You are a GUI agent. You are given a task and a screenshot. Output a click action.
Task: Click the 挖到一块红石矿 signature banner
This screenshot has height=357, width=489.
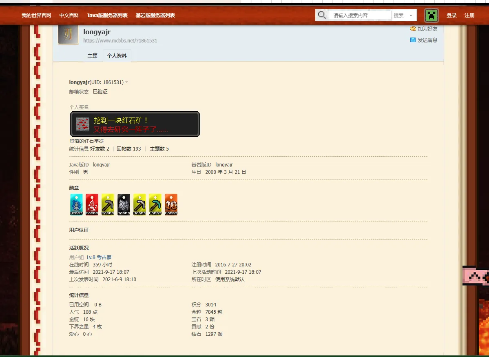(135, 124)
